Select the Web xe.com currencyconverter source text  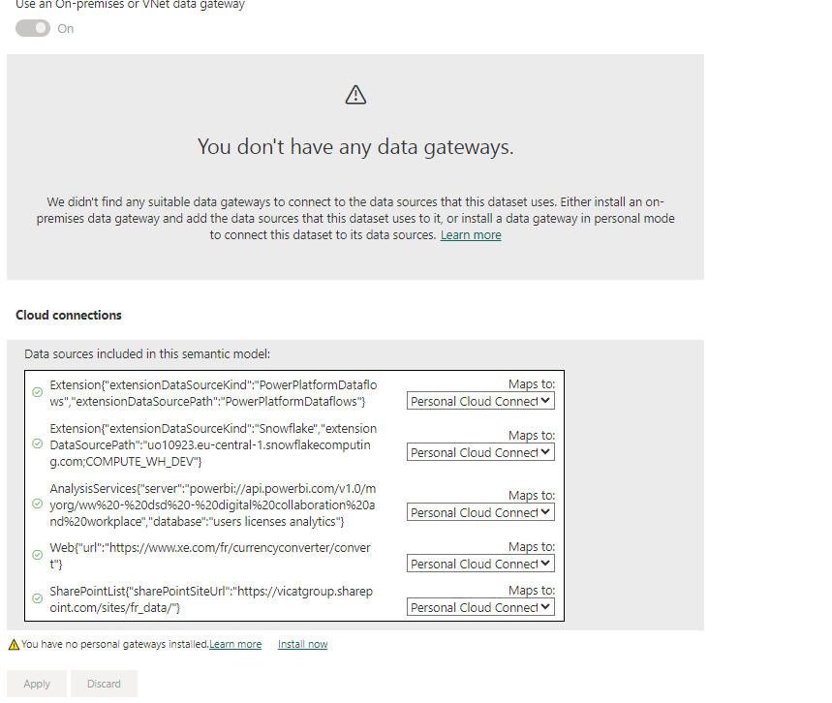tap(210, 556)
